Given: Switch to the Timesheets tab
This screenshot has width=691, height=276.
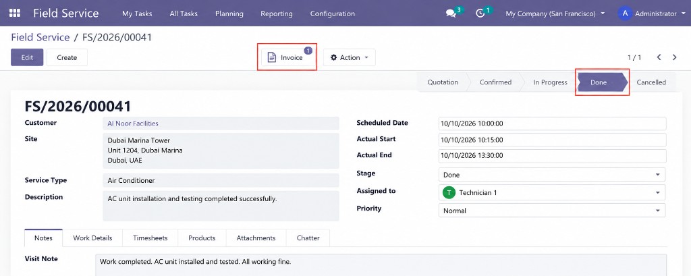Looking at the screenshot, I should pyautogui.click(x=150, y=238).
